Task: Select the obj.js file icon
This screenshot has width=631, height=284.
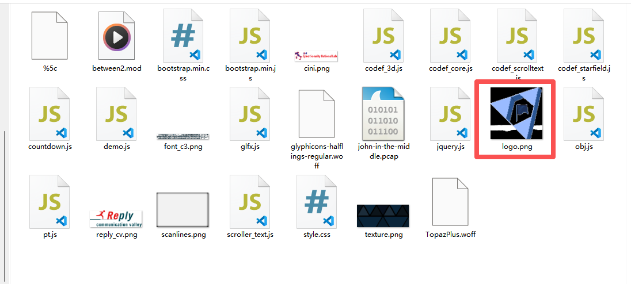Action: coord(584,114)
